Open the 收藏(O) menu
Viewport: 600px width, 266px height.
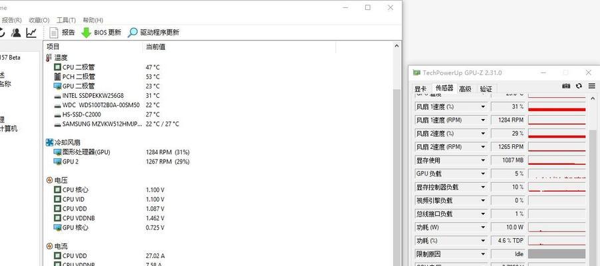click(39, 20)
